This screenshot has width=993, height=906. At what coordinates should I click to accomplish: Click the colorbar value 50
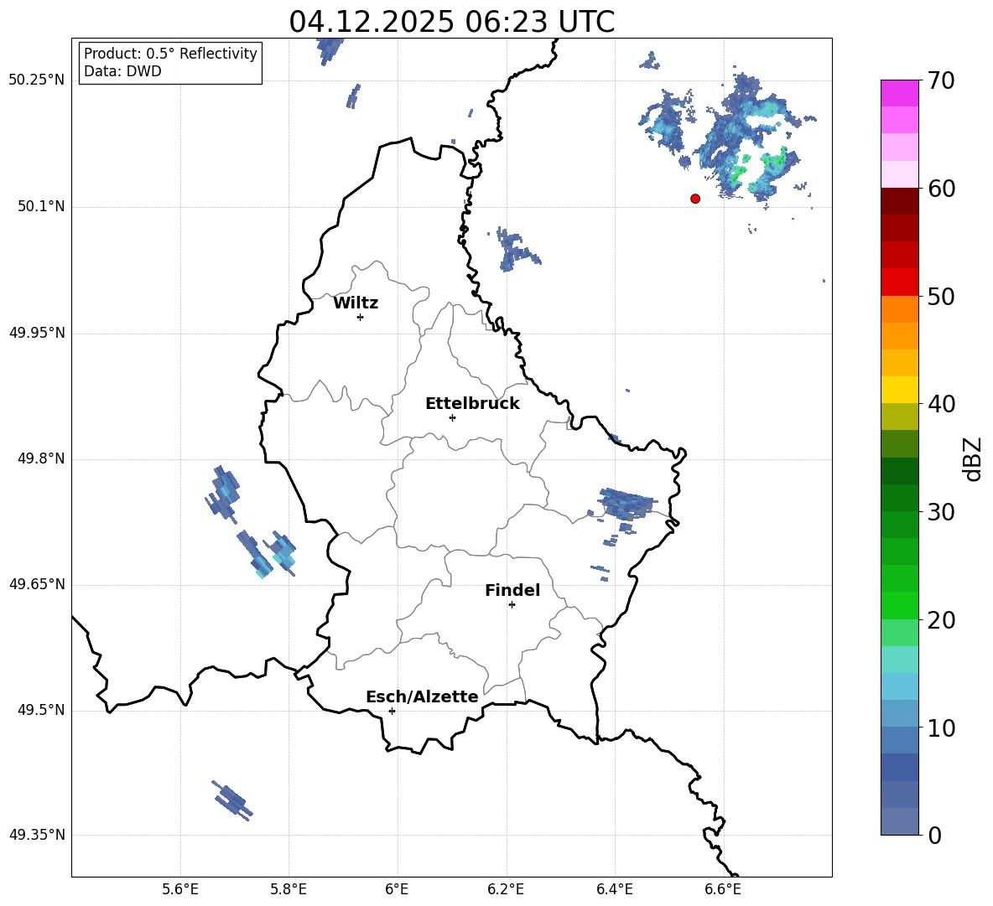(x=941, y=296)
